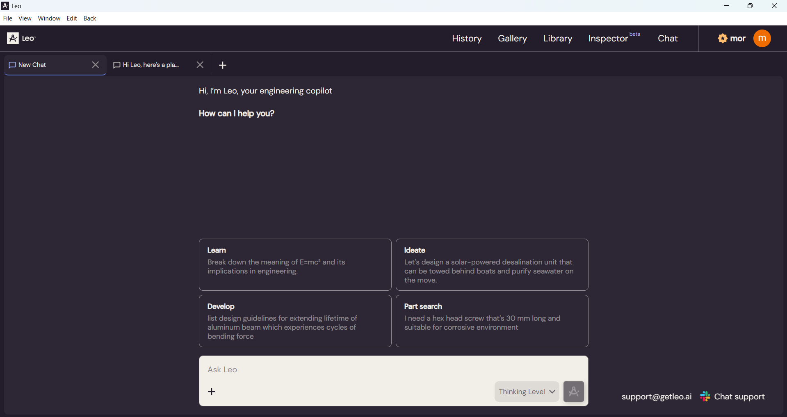The height and width of the screenshot is (417, 787).
Task: Open the History page
Action: [467, 39]
